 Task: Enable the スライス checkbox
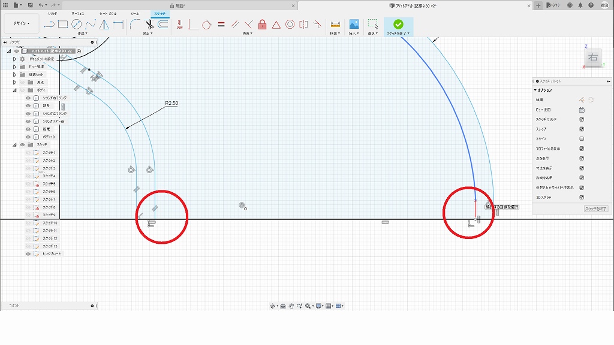[x=582, y=139]
